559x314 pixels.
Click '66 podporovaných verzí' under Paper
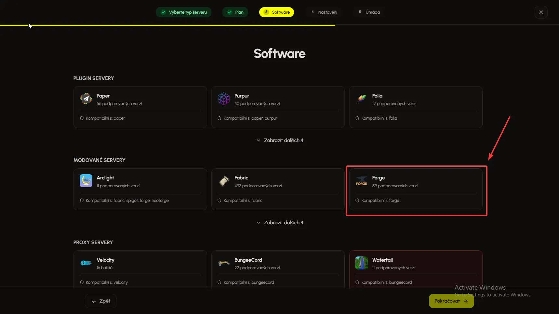point(119,104)
